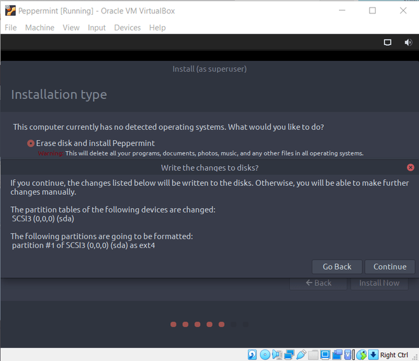Click the USB devices status icon
This screenshot has height=361, width=419.
coord(301,355)
